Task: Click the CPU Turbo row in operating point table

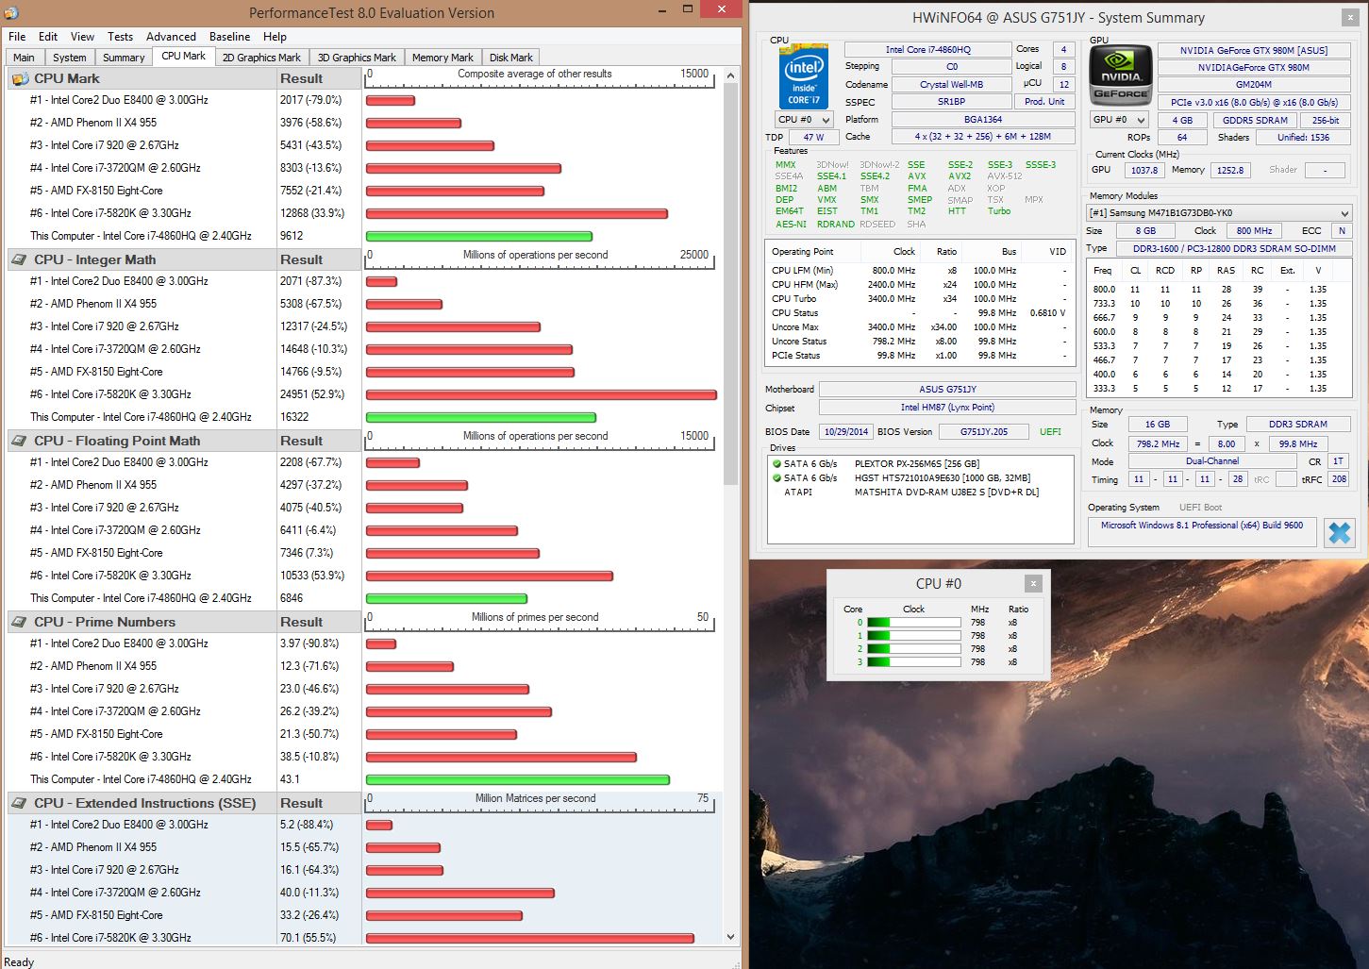Action: pos(919,299)
